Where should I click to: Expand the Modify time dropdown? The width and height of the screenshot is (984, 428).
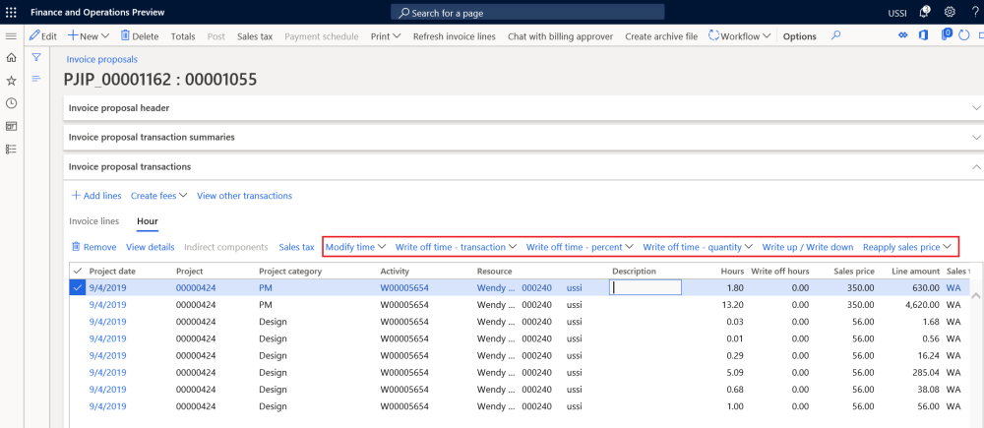point(355,247)
